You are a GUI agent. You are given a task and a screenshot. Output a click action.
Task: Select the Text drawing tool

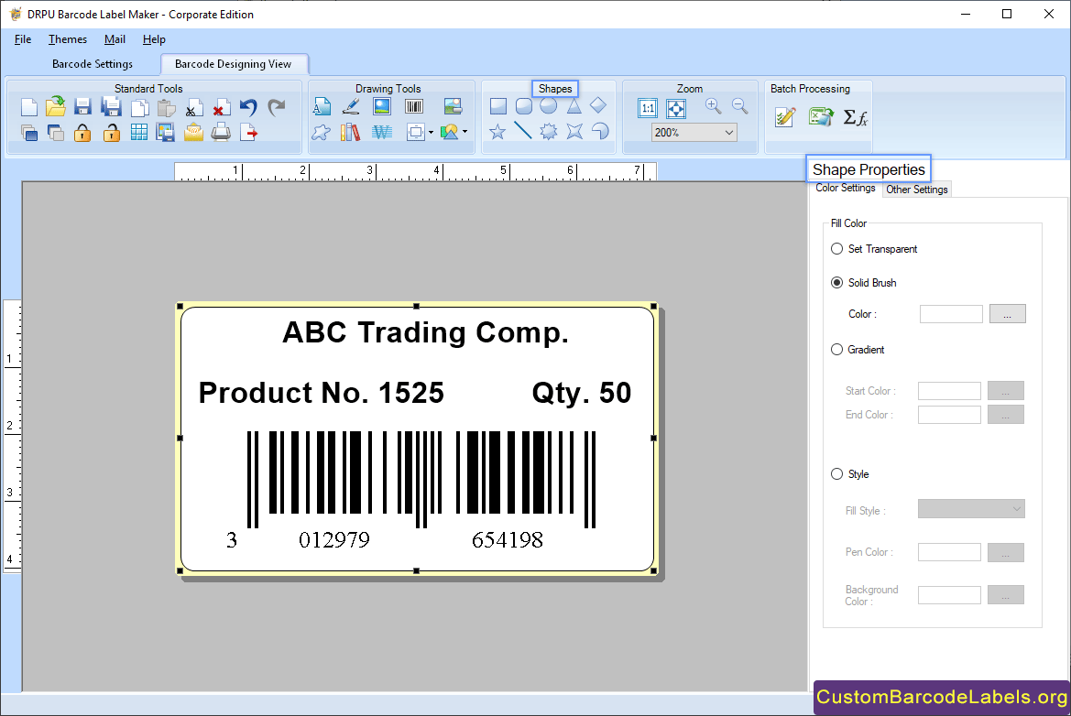[x=322, y=106]
